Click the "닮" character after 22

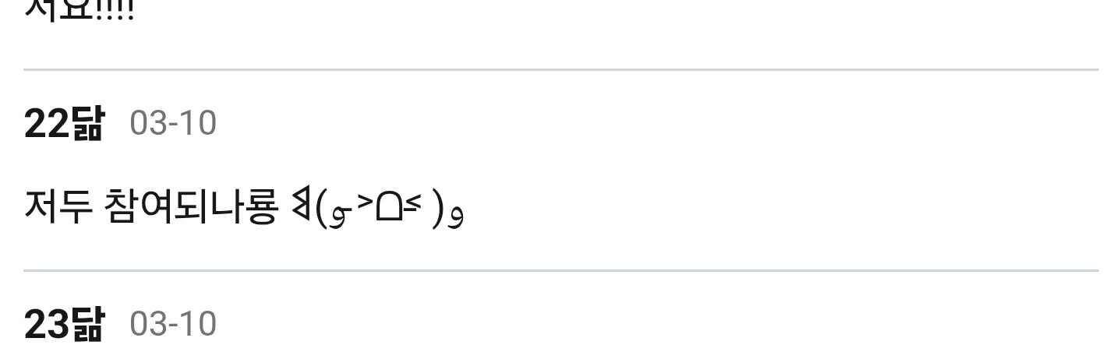coord(87,123)
